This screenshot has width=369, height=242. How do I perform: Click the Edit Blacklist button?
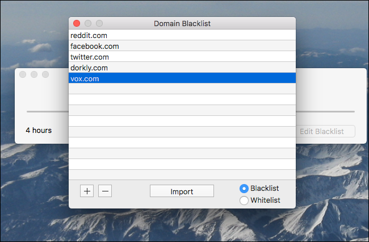click(x=325, y=131)
